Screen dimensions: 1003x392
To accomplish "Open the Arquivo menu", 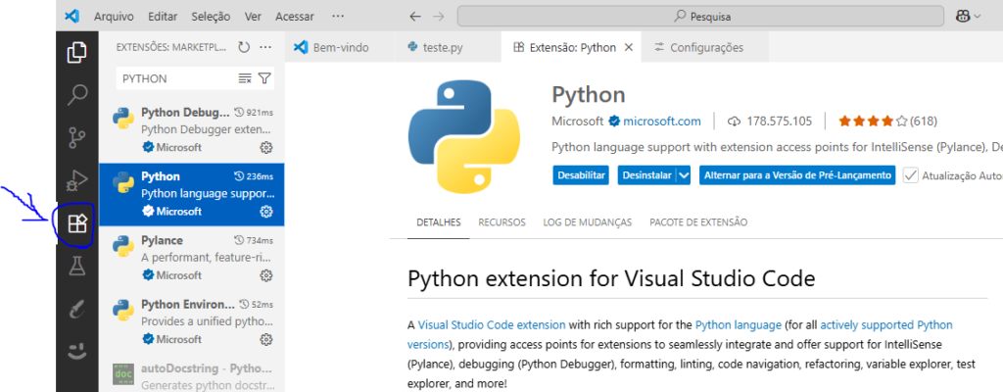I will tap(115, 17).
